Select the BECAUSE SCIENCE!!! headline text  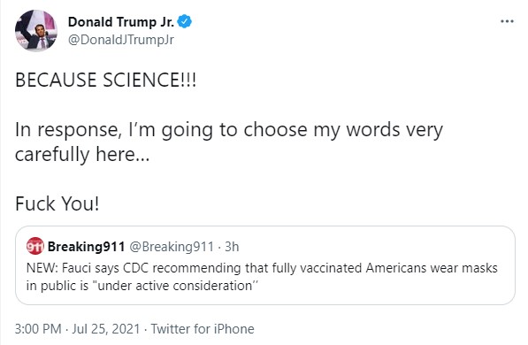click(106, 80)
